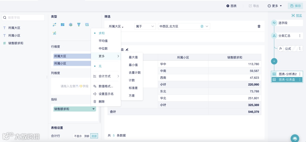Add a new step with plus circle

click(x=274, y=61)
